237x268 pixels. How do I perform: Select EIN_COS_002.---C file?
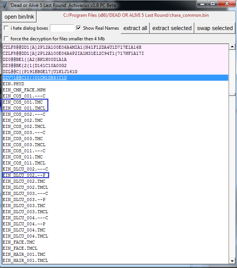click(115, 114)
